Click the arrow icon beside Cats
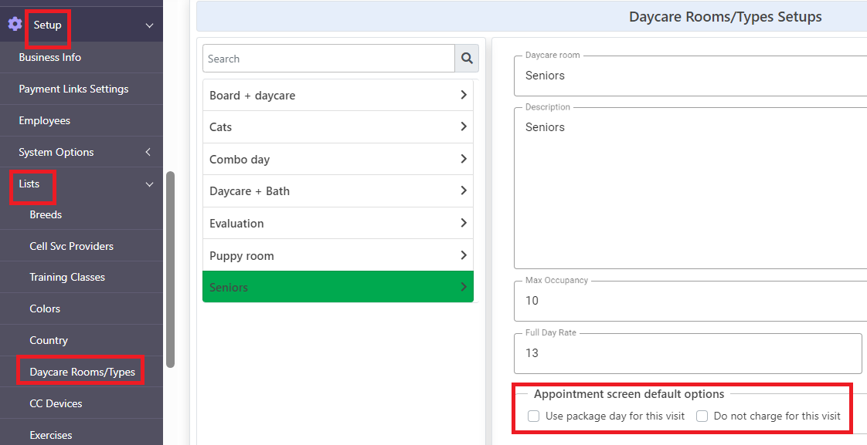 coord(464,127)
